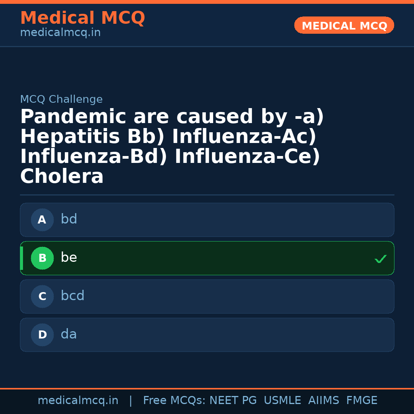This screenshot has width=414, height=414.
Task: Click the orange MEDICAL MCQ badge
Action: pos(344,25)
